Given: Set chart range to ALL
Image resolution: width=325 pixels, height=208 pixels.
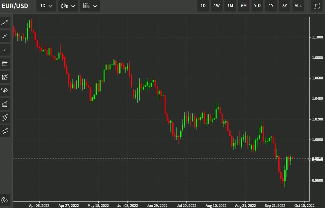Looking at the screenshot, I should (x=298, y=6).
